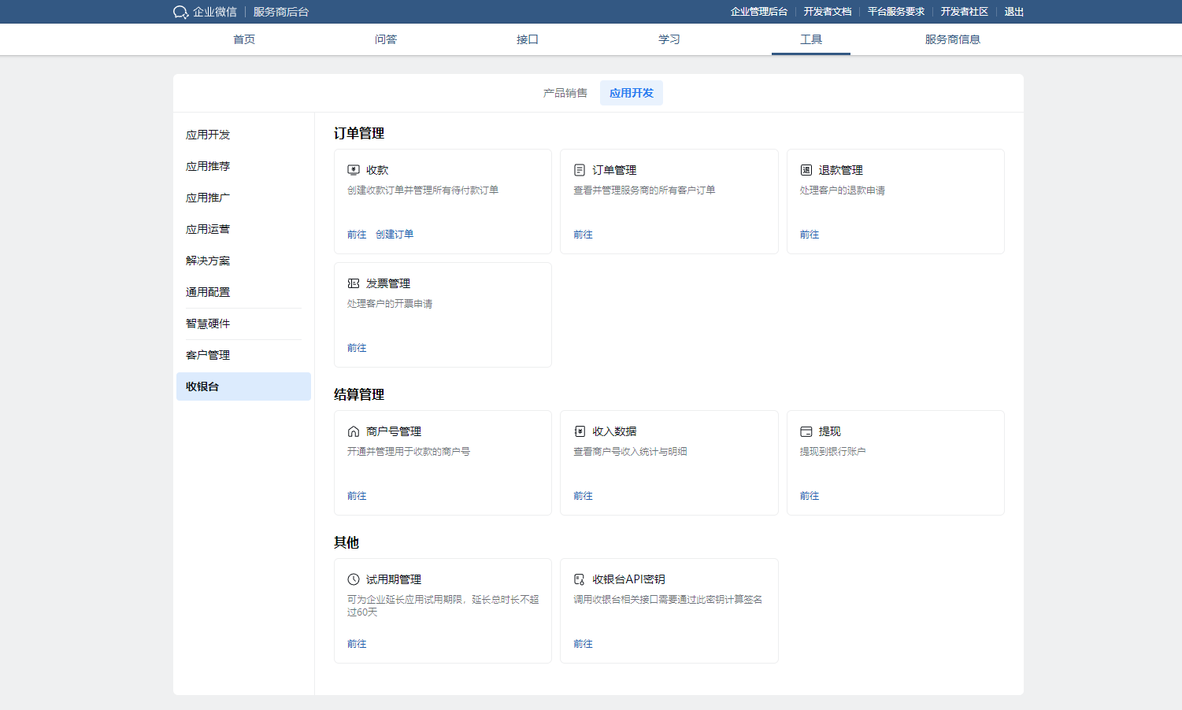Click the 发票管理 ticket icon
Viewport: 1182px width, 710px height.
pyautogui.click(x=354, y=283)
